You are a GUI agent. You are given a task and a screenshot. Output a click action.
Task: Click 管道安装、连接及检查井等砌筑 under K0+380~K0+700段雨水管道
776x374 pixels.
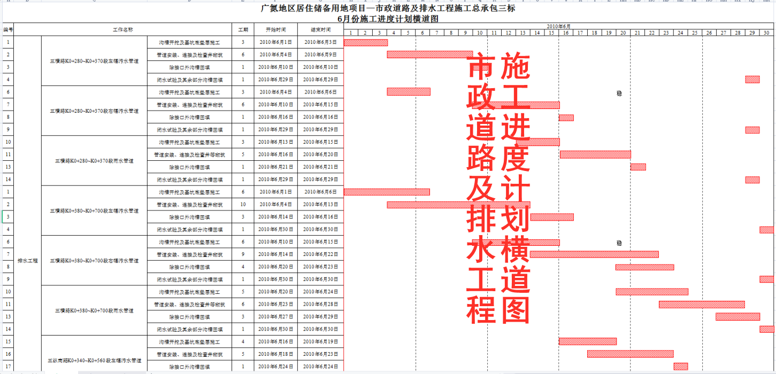click(x=190, y=304)
